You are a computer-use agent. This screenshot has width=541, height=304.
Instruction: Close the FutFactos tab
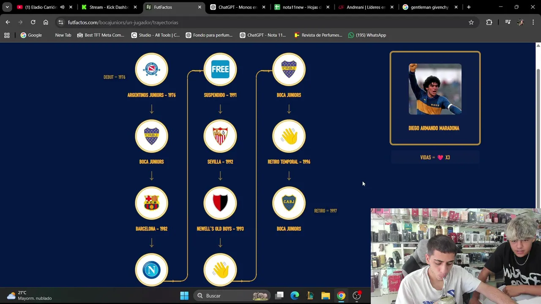[199, 7]
